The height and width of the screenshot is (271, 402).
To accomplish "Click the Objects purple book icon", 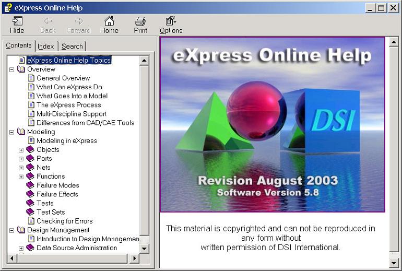I will (x=30, y=149).
